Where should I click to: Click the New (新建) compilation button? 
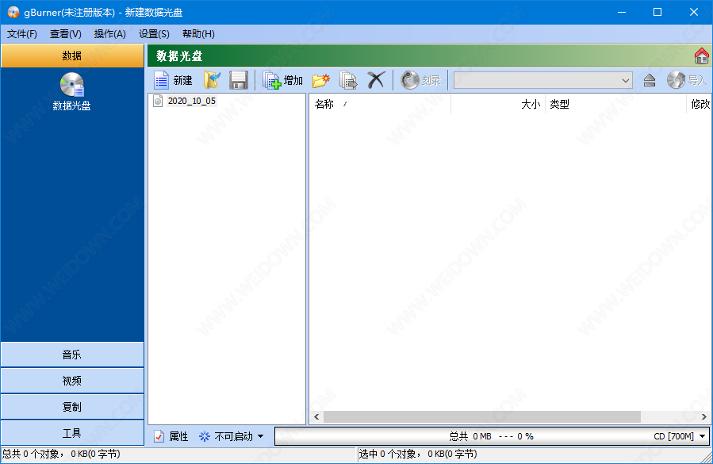(x=173, y=81)
